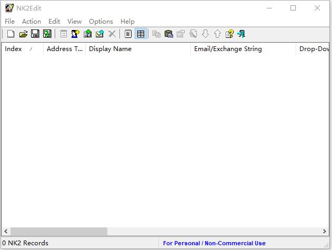Screen dimensions: 332x250
Task: Open the Edit menu
Action: 54,22
